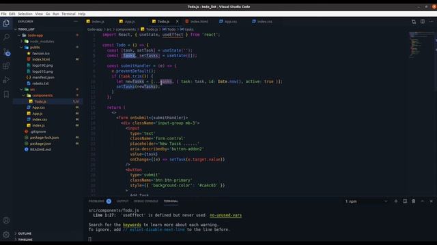The width and height of the screenshot is (437, 245).
Task: Open the Bookmarks view in activity bar
Action: (6, 95)
